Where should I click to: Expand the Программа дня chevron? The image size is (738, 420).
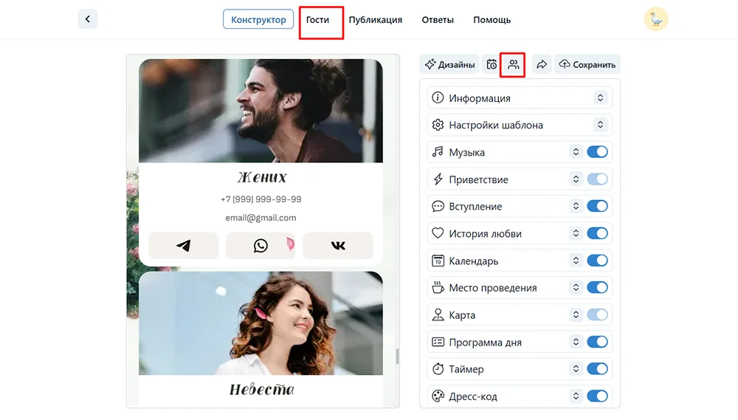click(x=576, y=342)
